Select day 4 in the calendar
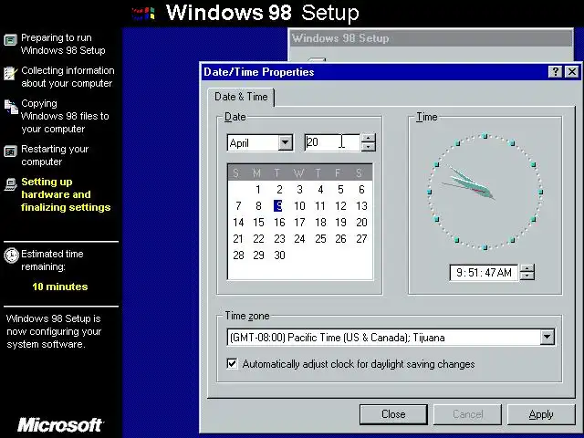This screenshot has width=584, height=438. pos(320,190)
